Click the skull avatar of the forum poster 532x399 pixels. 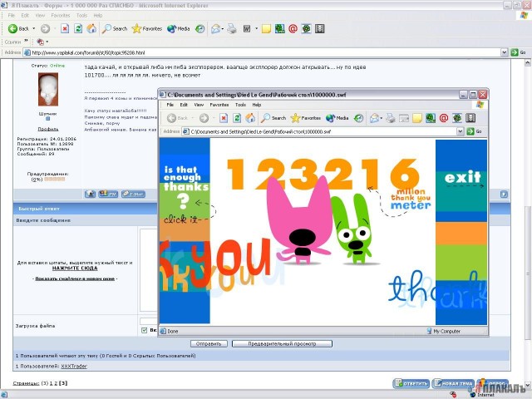coord(48,89)
